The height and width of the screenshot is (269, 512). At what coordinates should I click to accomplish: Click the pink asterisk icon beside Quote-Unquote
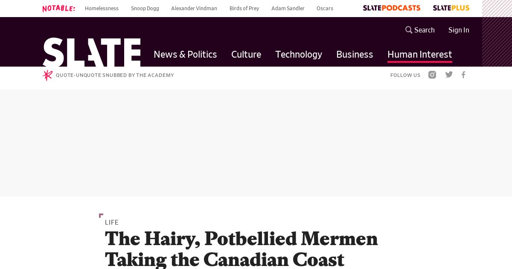pyautogui.click(x=47, y=75)
